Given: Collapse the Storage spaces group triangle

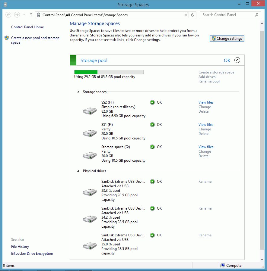Looking at the screenshot, I should tap(78, 92).
